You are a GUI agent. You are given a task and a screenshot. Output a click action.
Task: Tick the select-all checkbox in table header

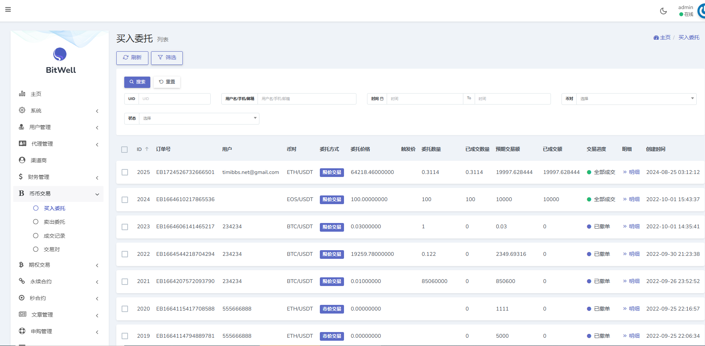click(125, 149)
